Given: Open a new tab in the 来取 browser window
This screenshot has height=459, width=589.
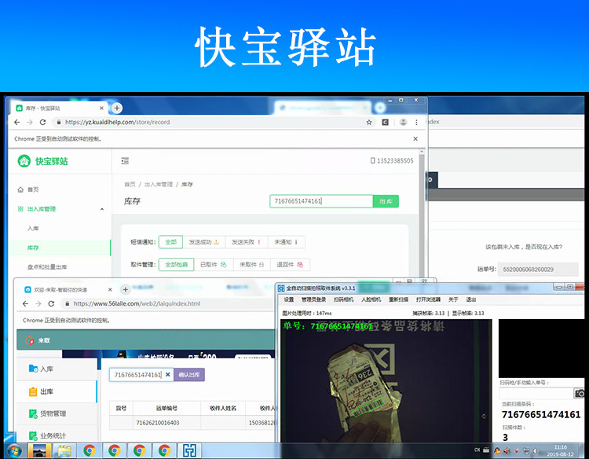Looking at the screenshot, I should tap(126, 289).
